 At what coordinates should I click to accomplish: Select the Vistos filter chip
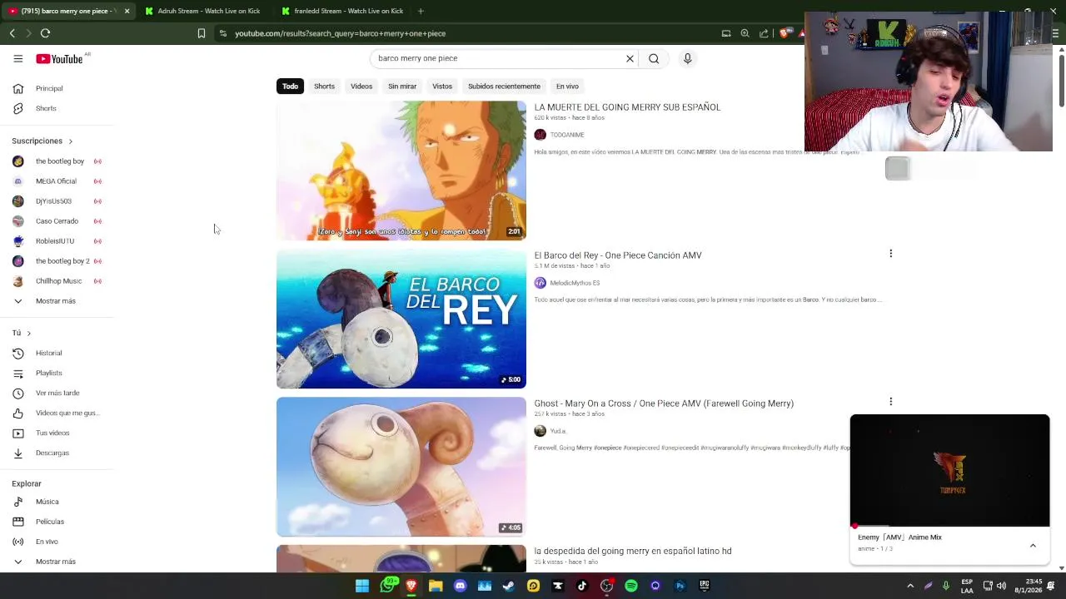click(442, 87)
